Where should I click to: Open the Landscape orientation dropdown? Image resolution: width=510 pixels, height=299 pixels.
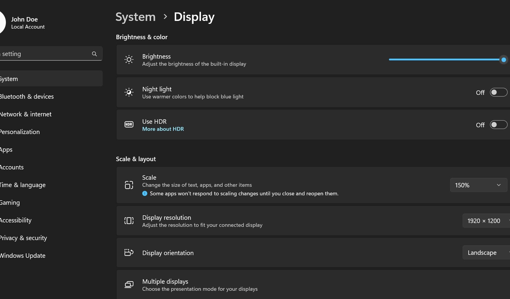tap(486, 252)
